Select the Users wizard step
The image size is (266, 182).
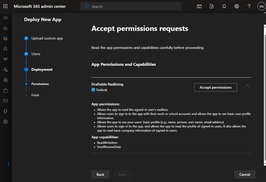[36, 54]
